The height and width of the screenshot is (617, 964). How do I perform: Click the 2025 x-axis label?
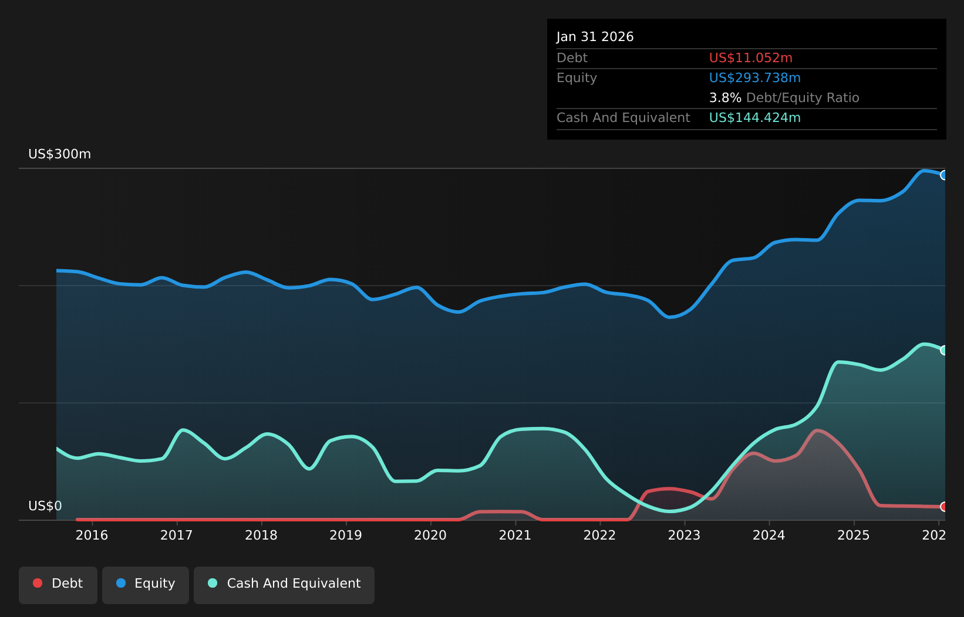click(x=854, y=535)
